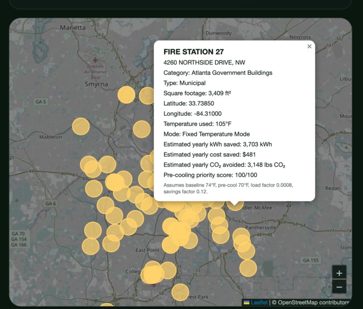363x309 pixels.
Task: Zoom out with the map minus button
Action: [339, 287]
